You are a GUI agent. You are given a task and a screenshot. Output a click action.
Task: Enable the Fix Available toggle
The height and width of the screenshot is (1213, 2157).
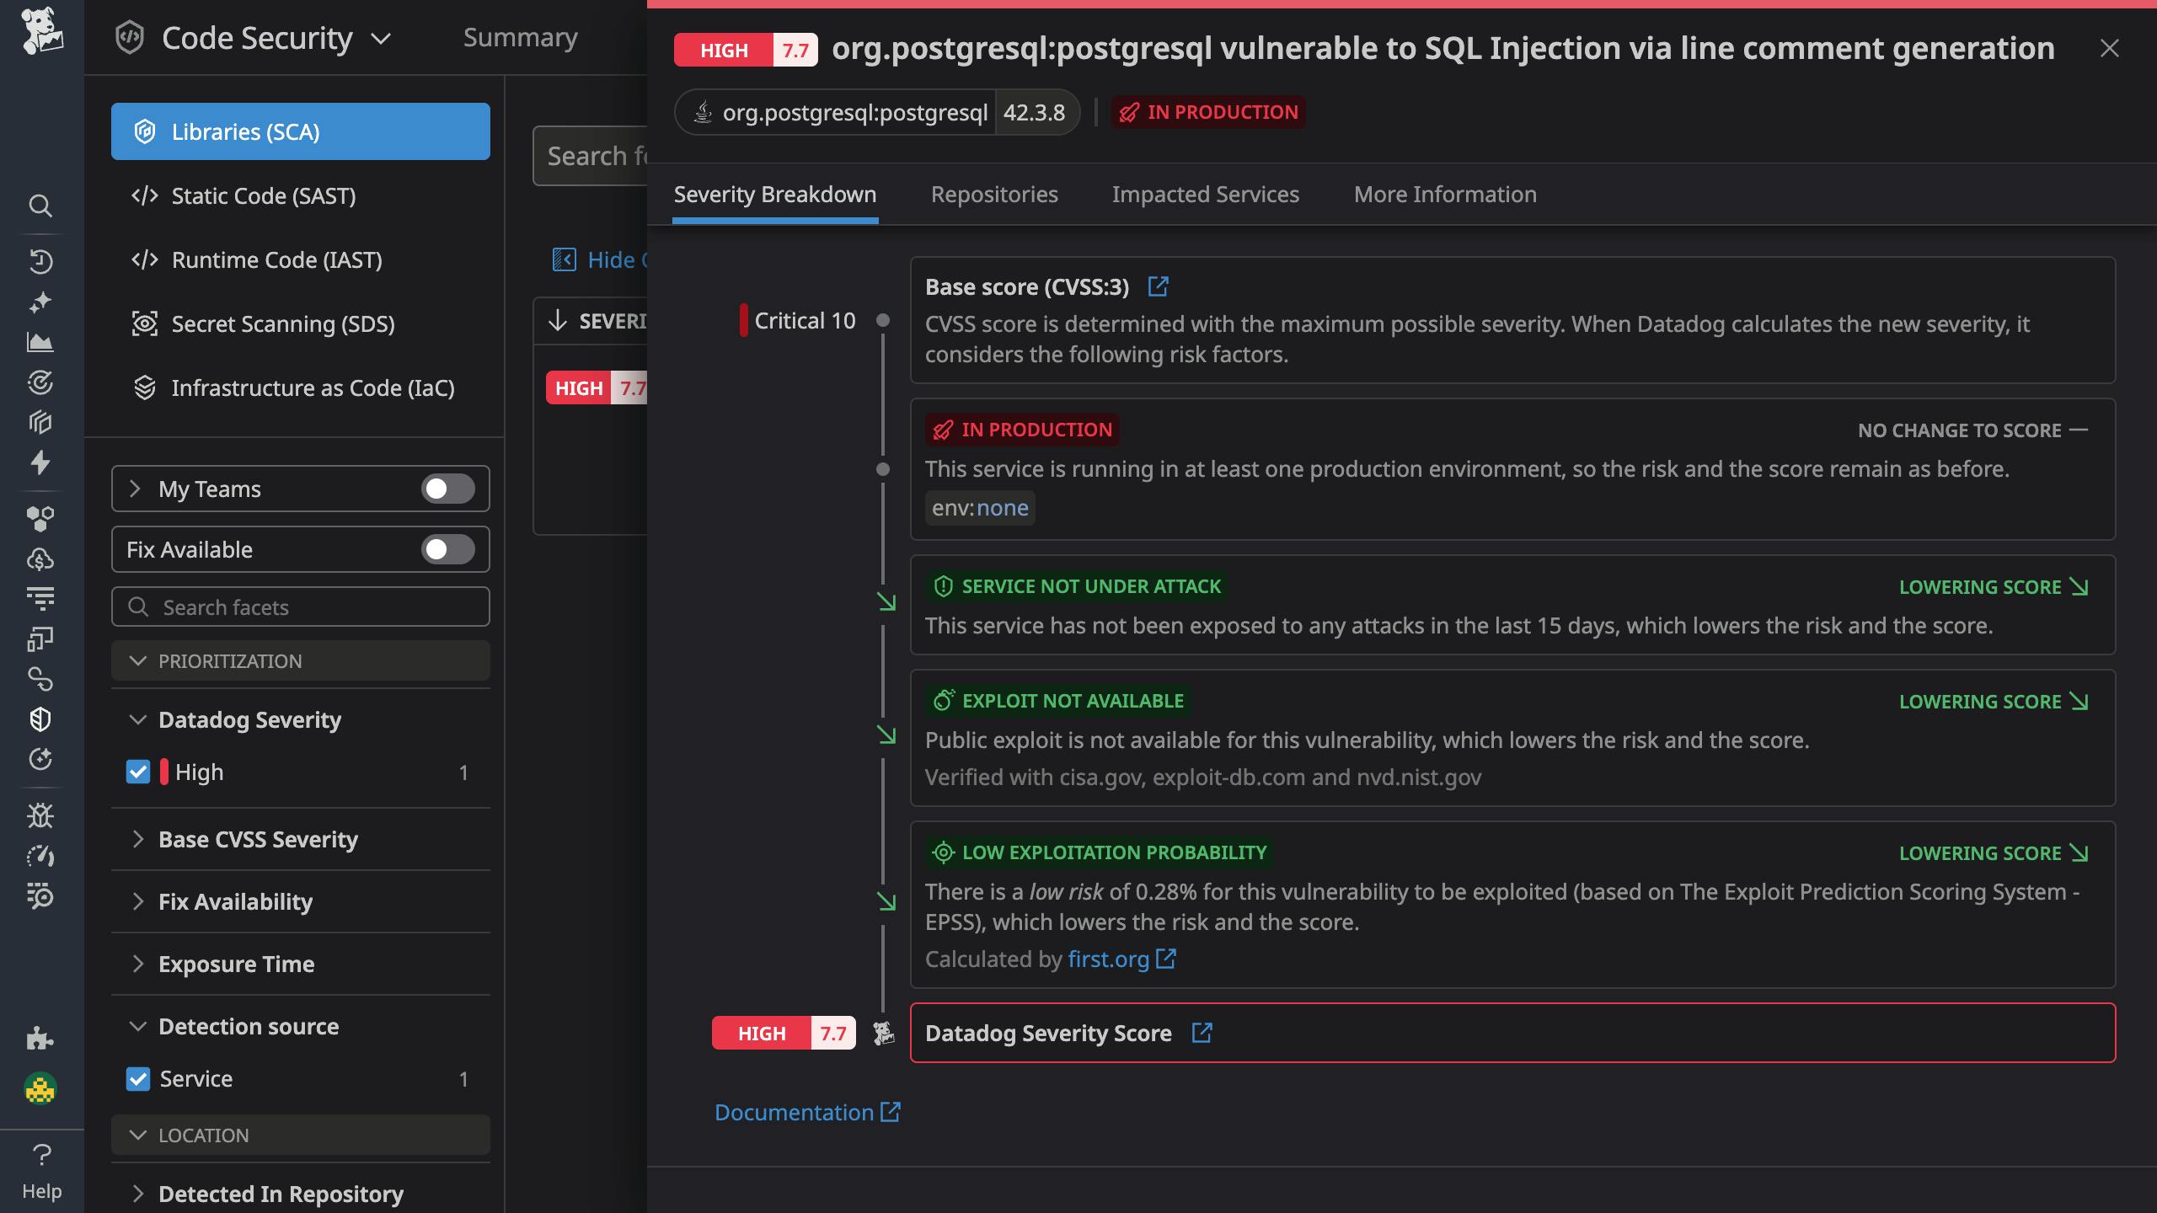(447, 549)
